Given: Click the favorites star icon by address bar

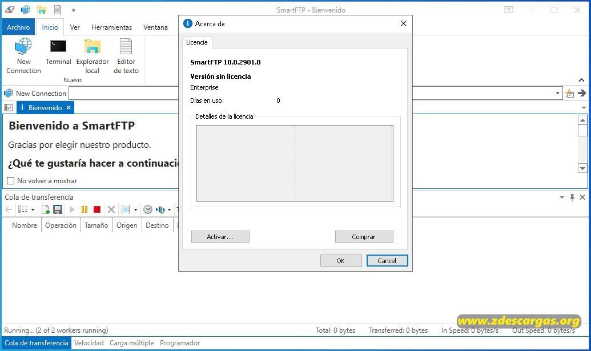Looking at the screenshot, I should (569, 94).
